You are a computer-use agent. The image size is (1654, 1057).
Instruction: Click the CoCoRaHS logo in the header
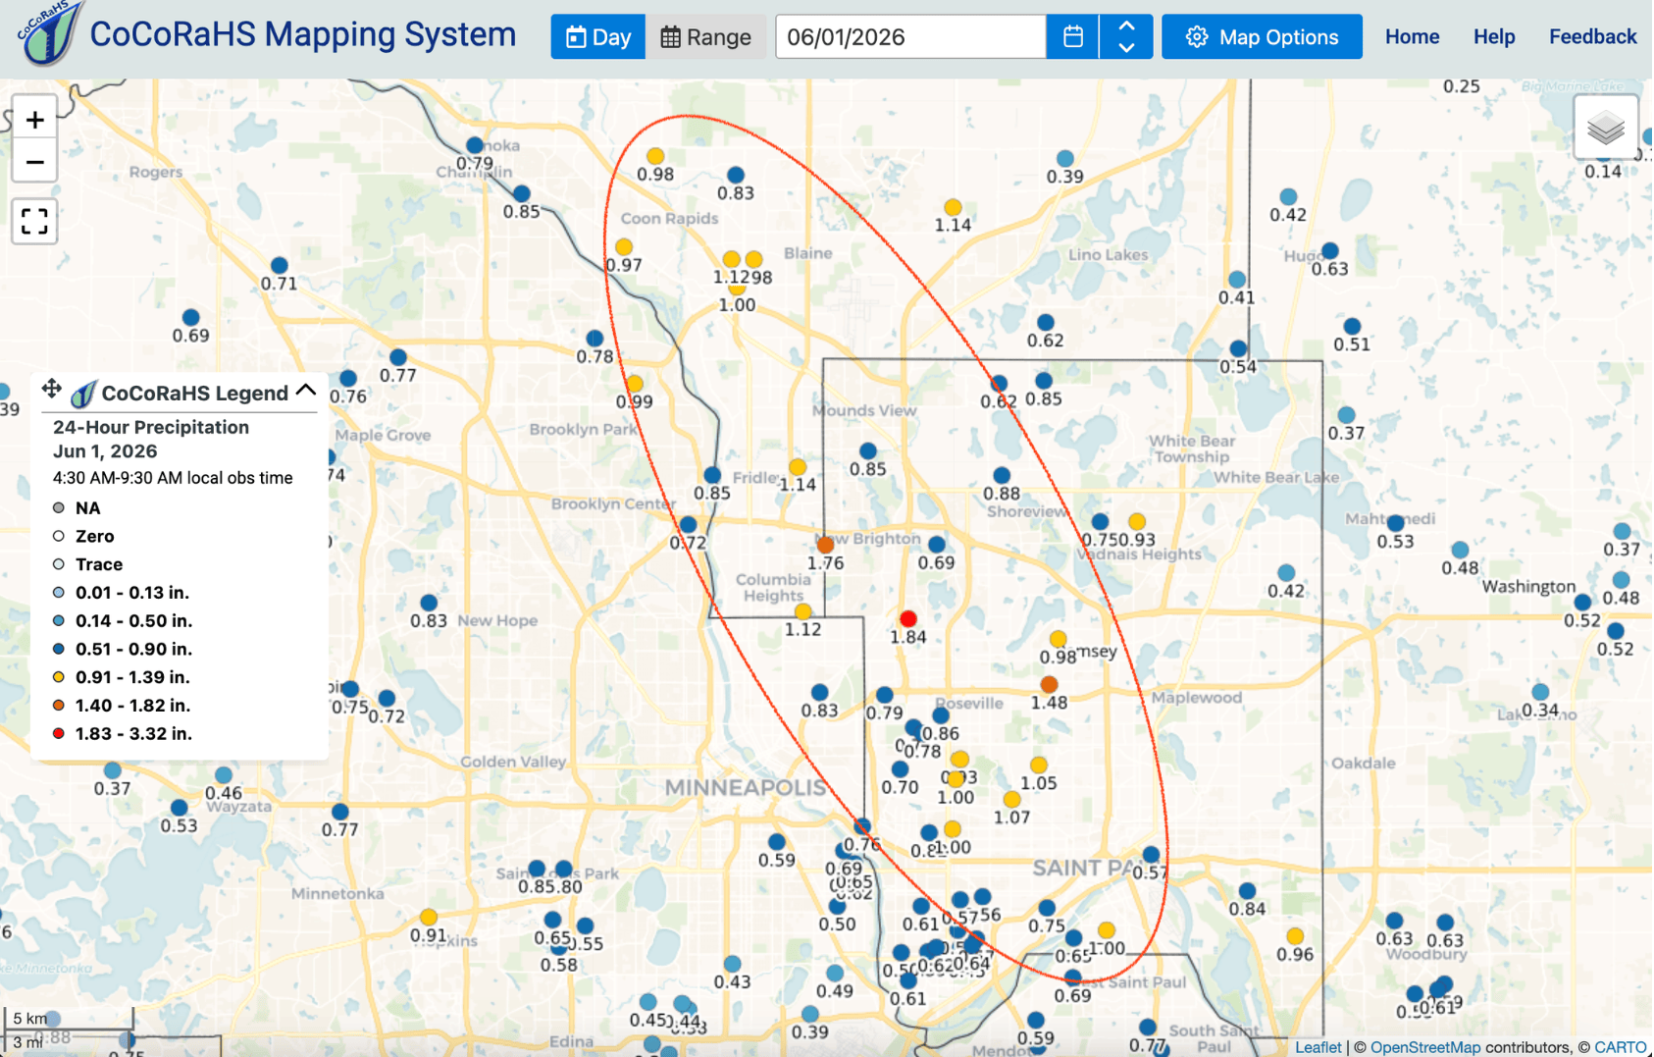(49, 33)
